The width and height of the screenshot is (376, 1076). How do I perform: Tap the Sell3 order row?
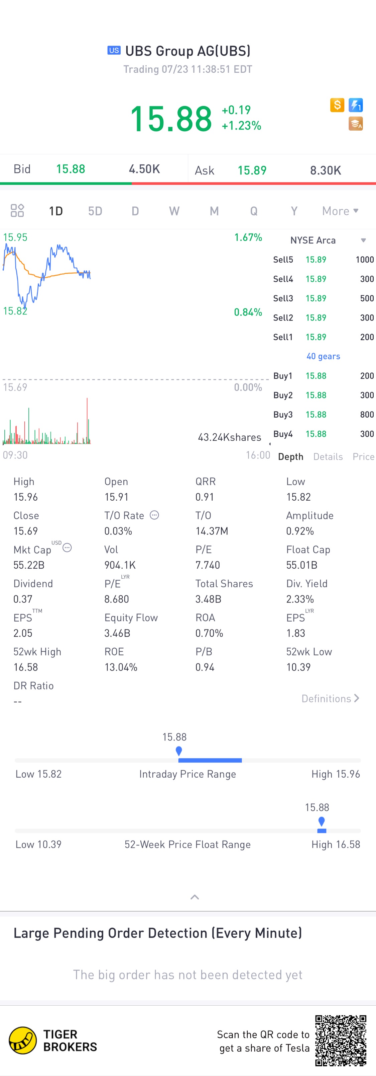tap(324, 298)
